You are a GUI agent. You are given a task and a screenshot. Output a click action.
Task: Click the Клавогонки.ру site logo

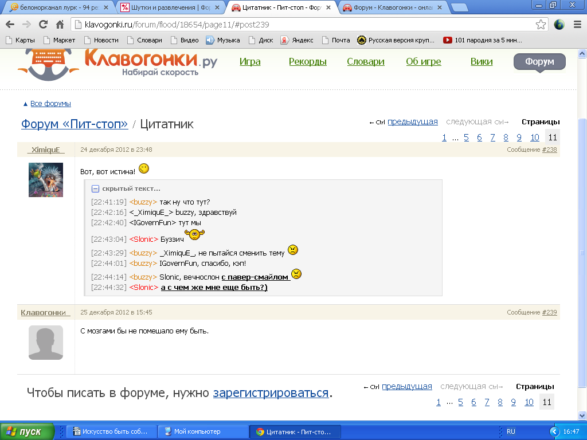point(118,64)
